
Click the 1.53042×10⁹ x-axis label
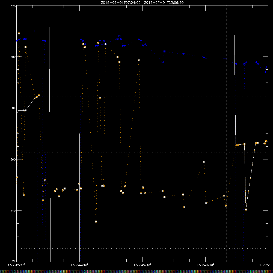pyautogui.click(x=17, y=265)
